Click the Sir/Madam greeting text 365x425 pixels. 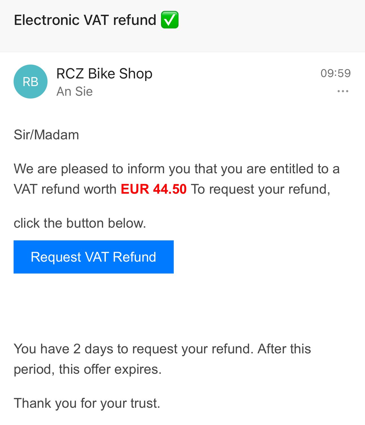click(x=46, y=135)
